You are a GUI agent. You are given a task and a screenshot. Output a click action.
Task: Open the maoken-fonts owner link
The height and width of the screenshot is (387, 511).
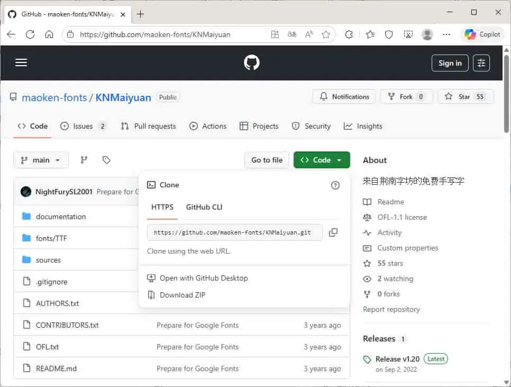click(x=54, y=97)
